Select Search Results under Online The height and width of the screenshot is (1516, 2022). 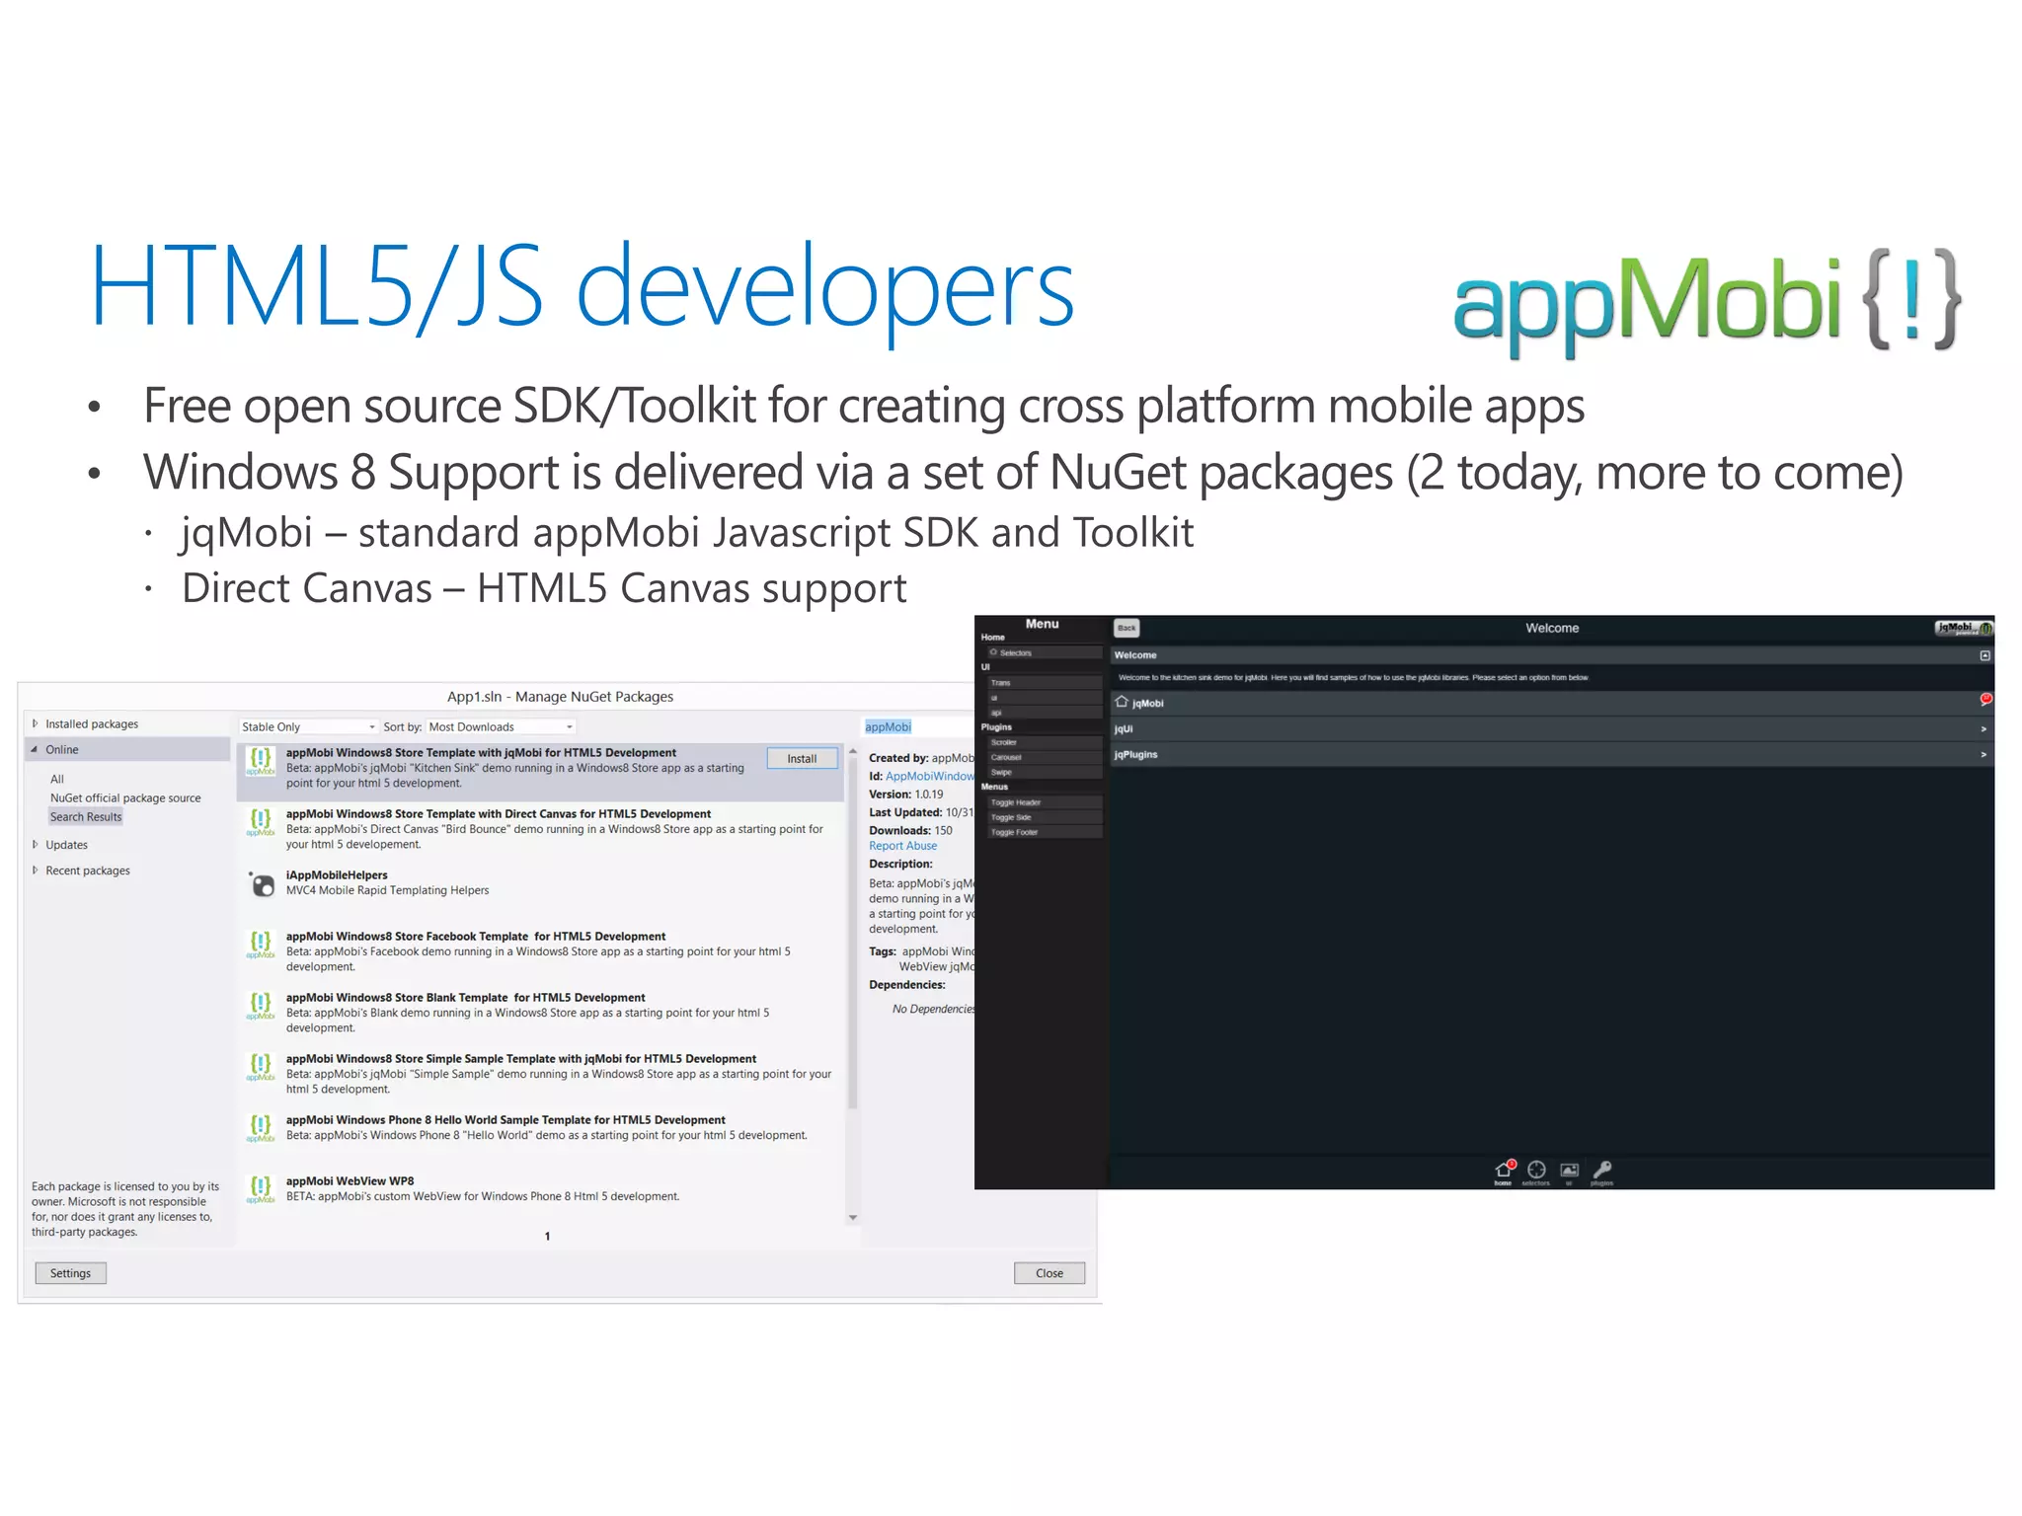(86, 817)
